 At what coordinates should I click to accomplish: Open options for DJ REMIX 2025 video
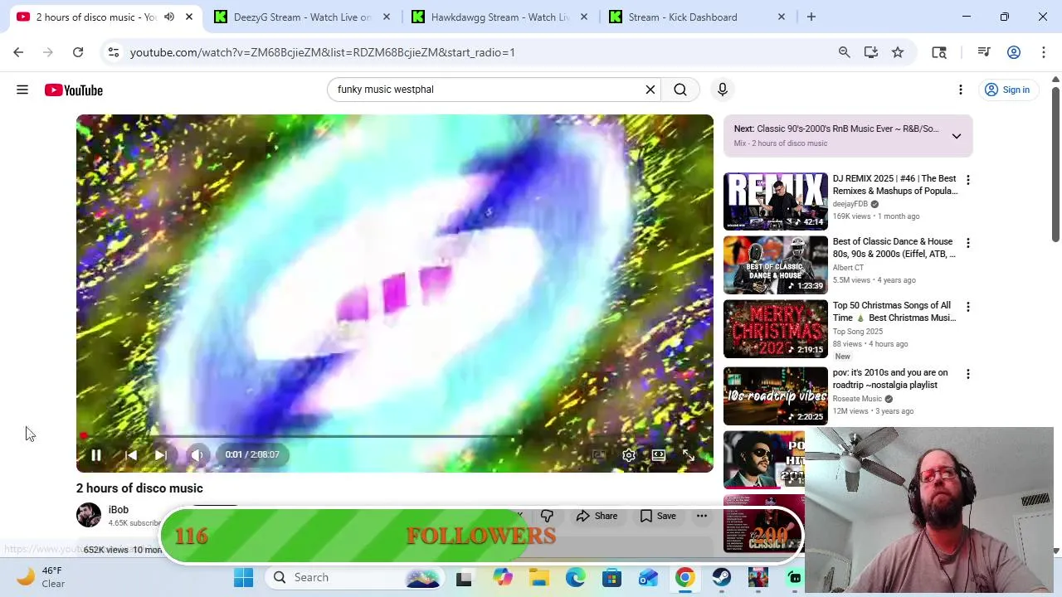point(967,180)
